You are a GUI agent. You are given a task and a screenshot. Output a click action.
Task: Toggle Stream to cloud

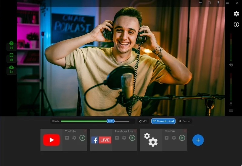[x=163, y=121]
